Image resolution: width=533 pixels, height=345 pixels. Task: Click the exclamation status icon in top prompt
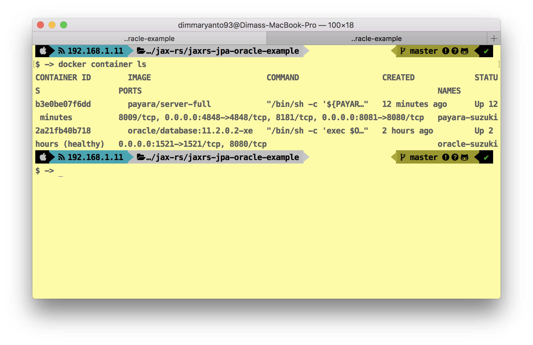pos(446,51)
